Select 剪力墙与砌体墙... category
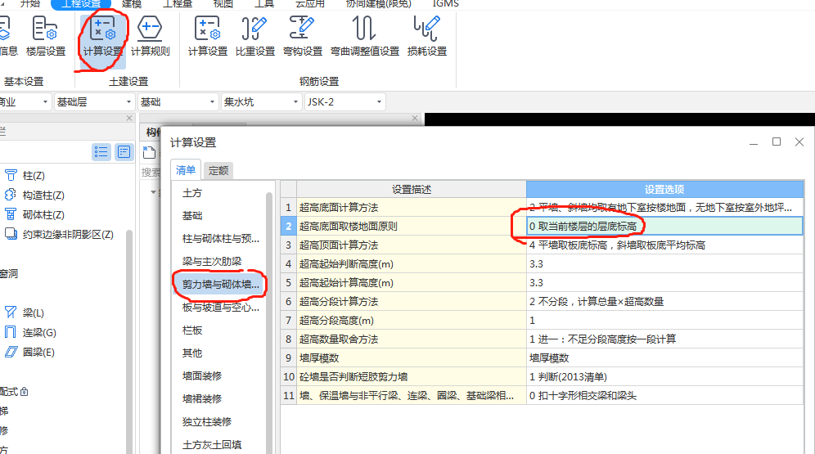The height and width of the screenshot is (454, 815). 218,284
